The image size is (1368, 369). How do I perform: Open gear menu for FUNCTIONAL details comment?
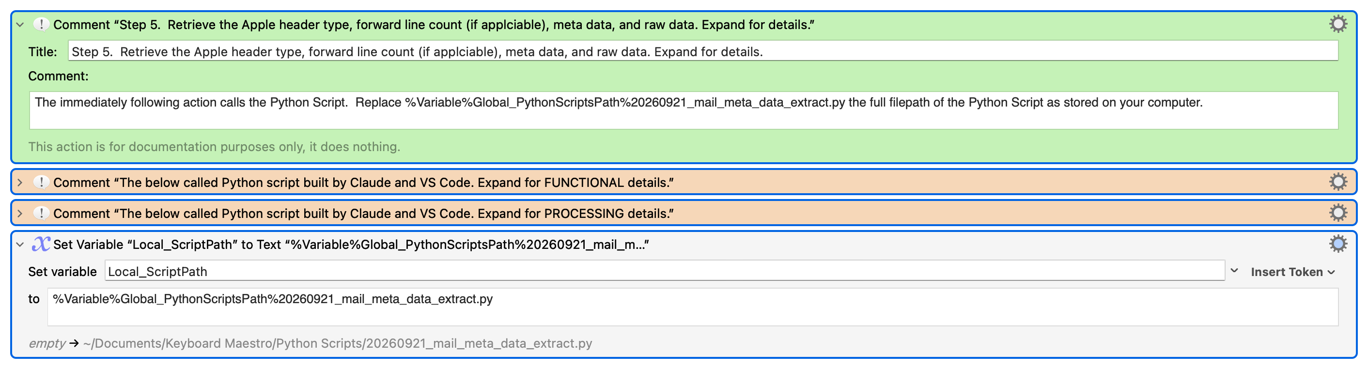[x=1338, y=182]
